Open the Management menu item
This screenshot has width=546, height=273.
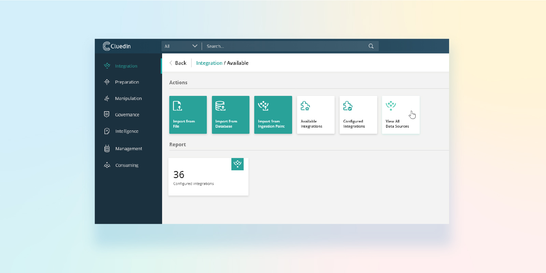129,148
